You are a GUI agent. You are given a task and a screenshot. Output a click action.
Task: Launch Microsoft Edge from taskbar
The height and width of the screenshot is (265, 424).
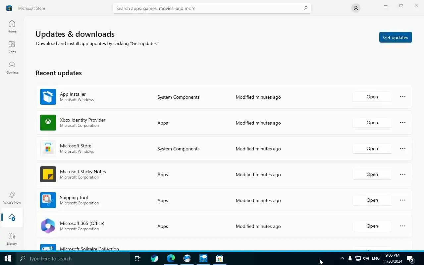(x=171, y=258)
